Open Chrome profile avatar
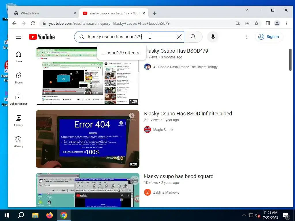 tap(277, 23)
